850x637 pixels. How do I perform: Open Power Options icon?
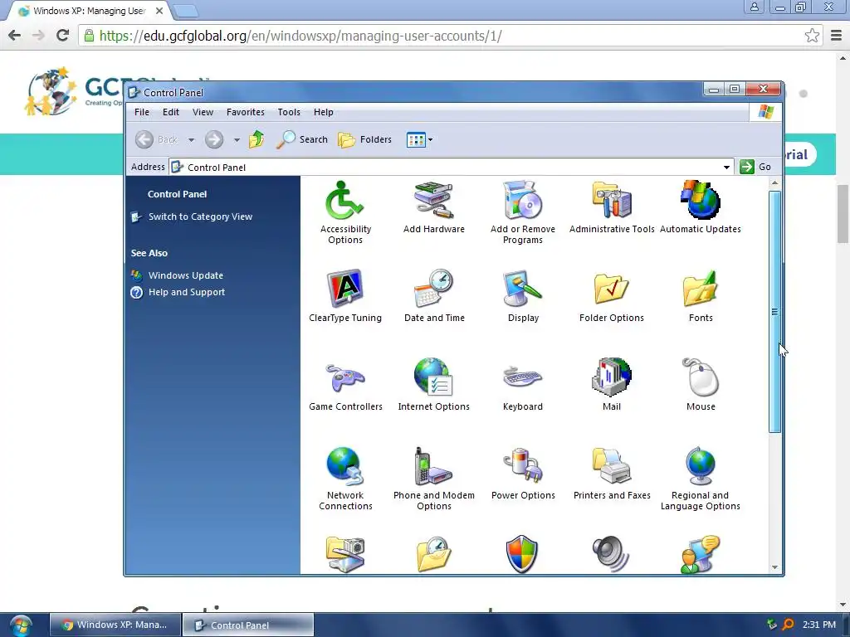pyautogui.click(x=523, y=474)
